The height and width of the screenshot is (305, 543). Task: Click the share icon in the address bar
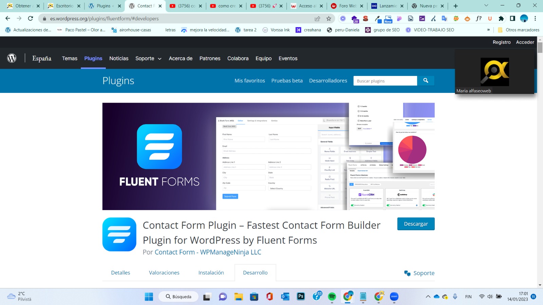coord(317,19)
